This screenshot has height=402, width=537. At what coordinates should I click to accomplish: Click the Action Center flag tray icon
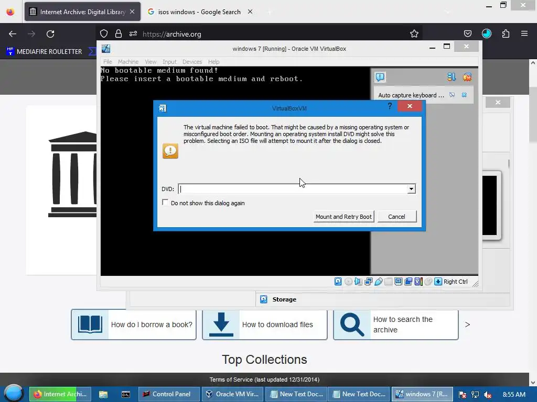click(463, 395)
